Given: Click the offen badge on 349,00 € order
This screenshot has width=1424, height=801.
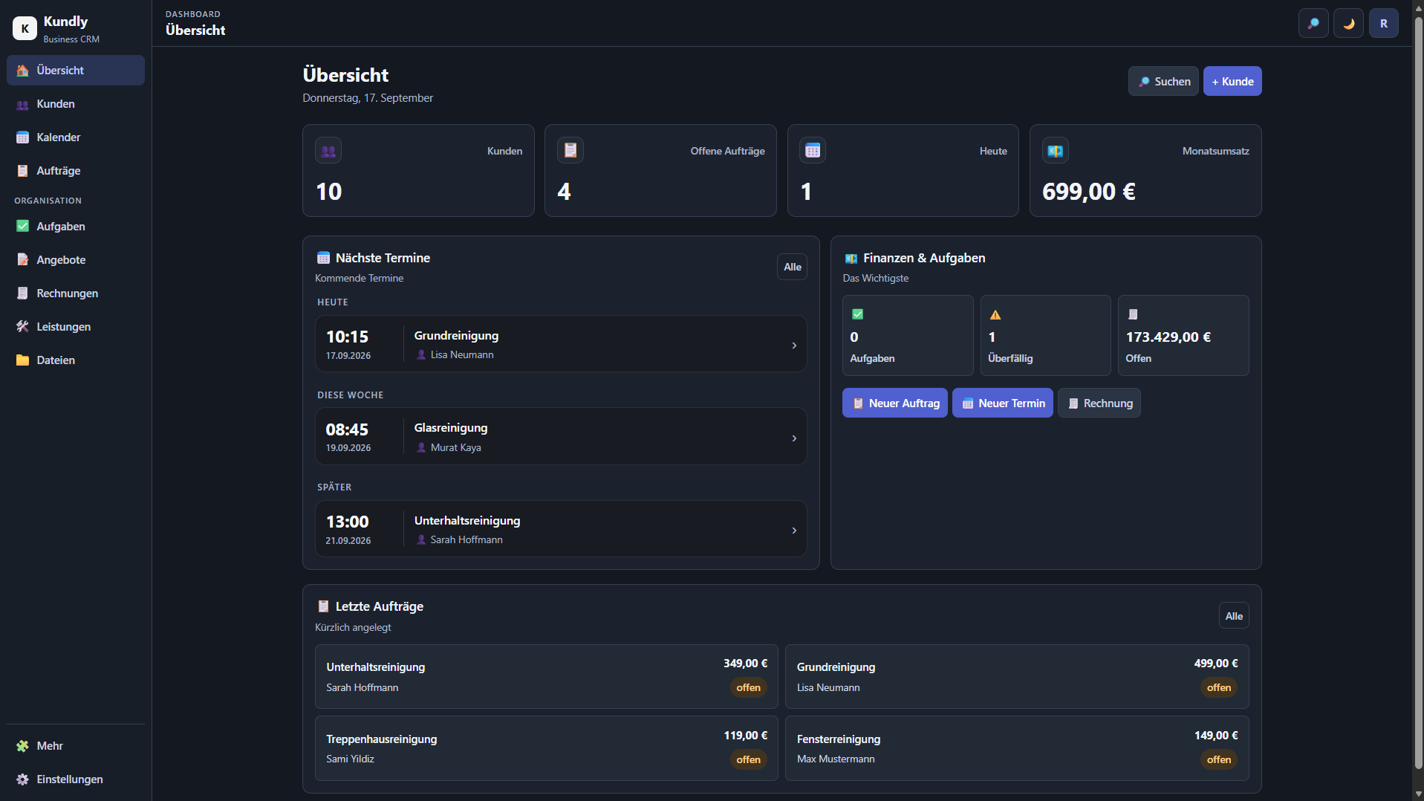Looking at the screenshot, I should point(748,688).
